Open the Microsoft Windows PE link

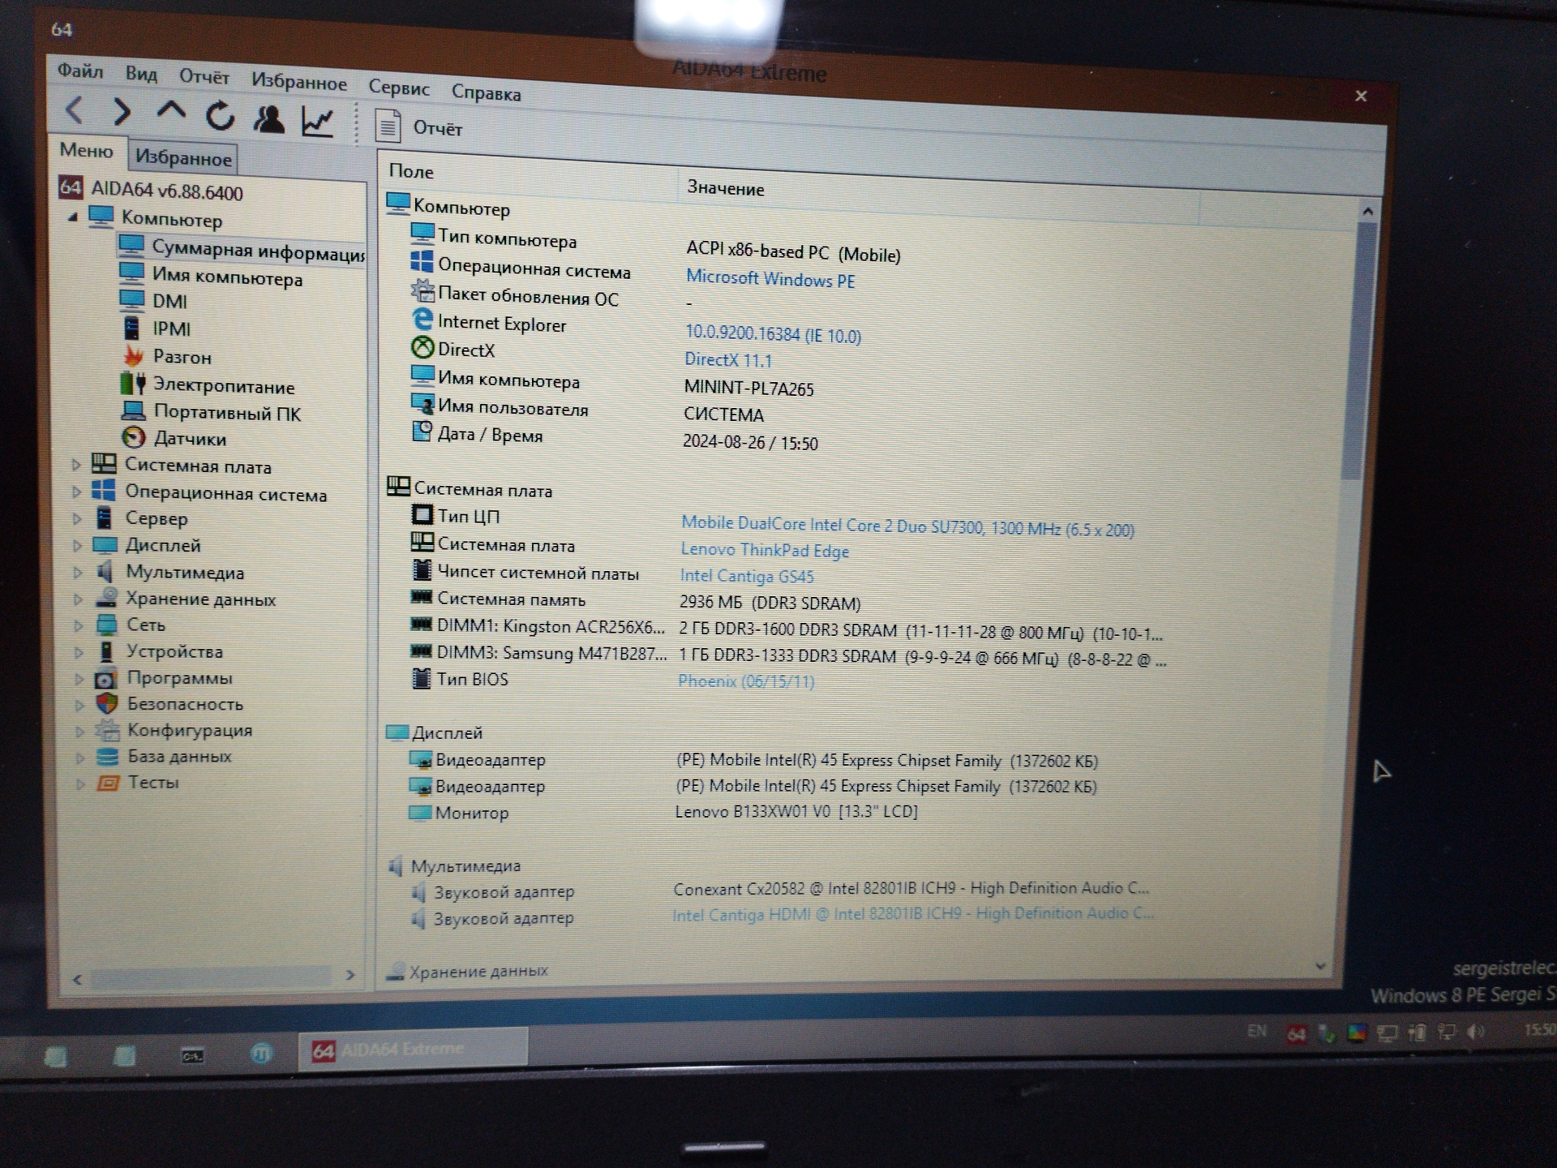click(770, 278)
